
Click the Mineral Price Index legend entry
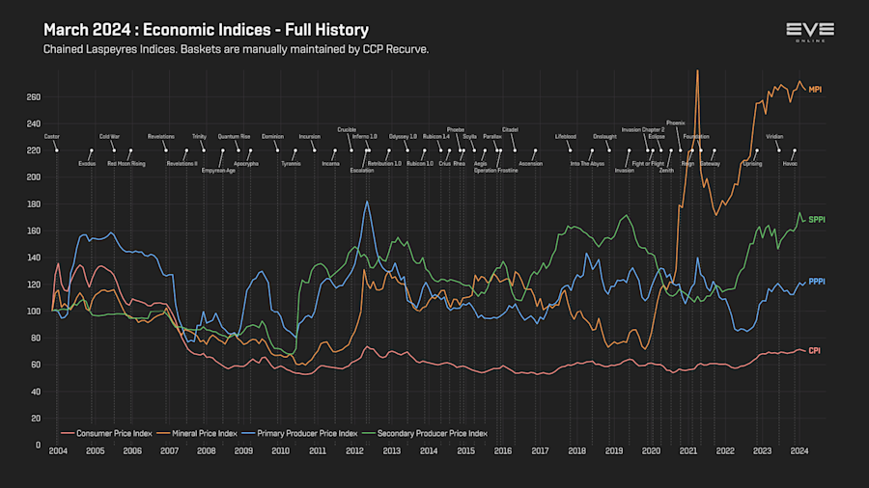[197, 433]
